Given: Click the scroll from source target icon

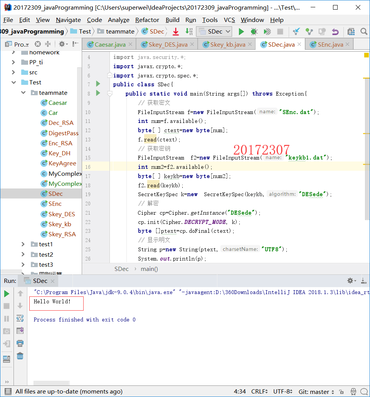Looking at the screenshot, I should [x=38, y=44].
